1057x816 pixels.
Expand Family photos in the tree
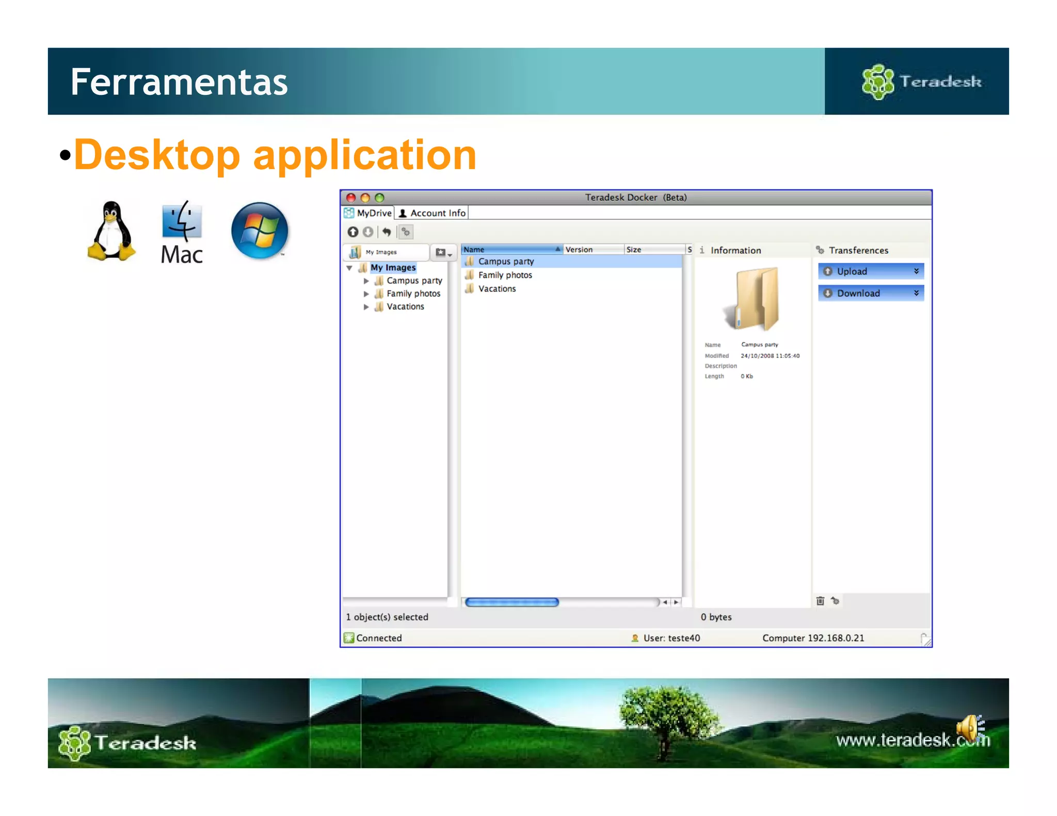[366, 294]
